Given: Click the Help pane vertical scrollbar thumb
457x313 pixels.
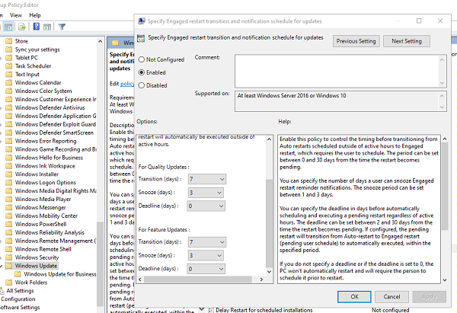Looking at the screenshot, I should click(445, 187).
